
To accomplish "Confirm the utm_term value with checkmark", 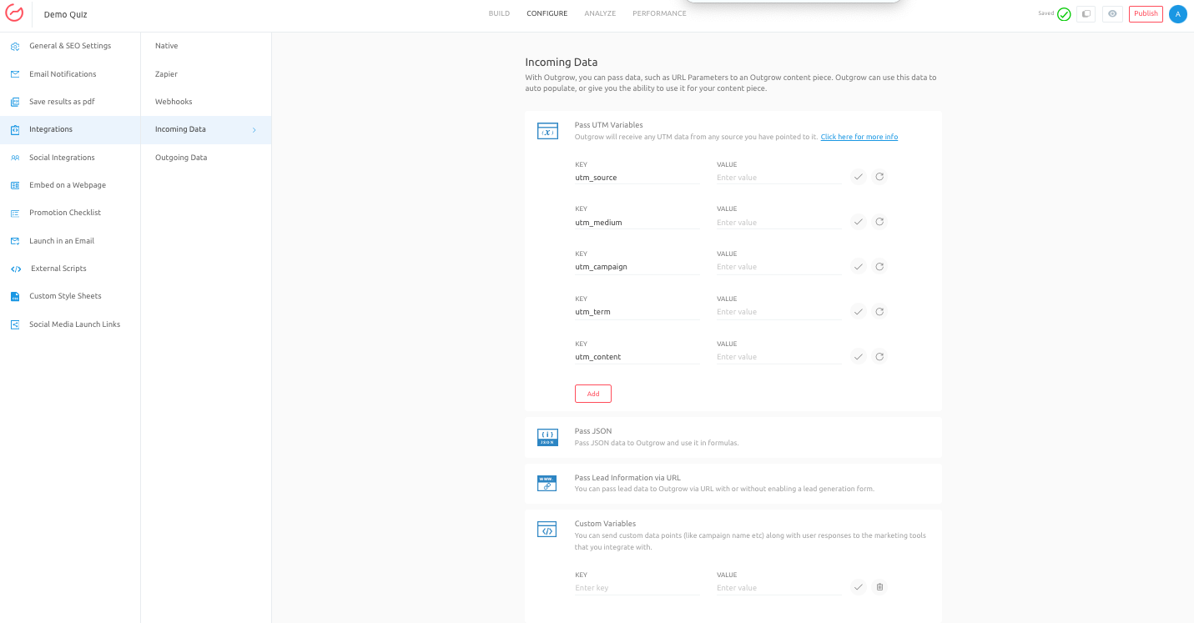I will pyautogui.click(x=859, y=312).
